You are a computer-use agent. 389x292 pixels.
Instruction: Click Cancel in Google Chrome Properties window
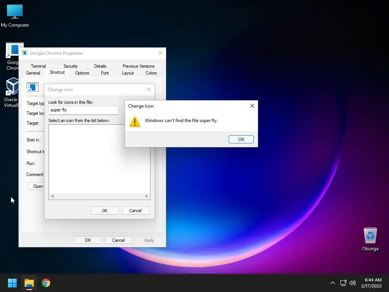119,240
